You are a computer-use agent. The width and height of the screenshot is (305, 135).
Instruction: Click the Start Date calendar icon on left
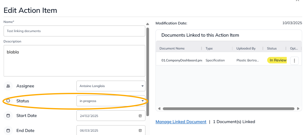pyautogui.click(x=8, y=116)
